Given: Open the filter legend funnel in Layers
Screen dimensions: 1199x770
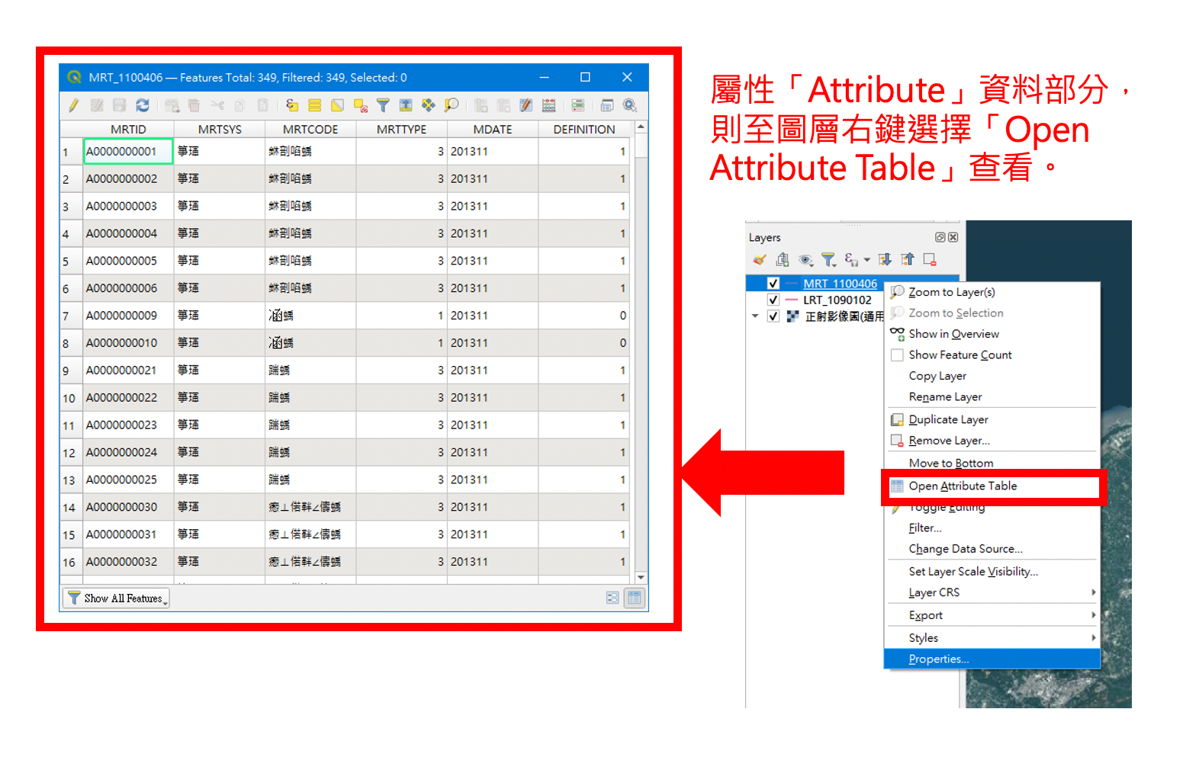Looking at the screenshot, I should tap(829, 260).
